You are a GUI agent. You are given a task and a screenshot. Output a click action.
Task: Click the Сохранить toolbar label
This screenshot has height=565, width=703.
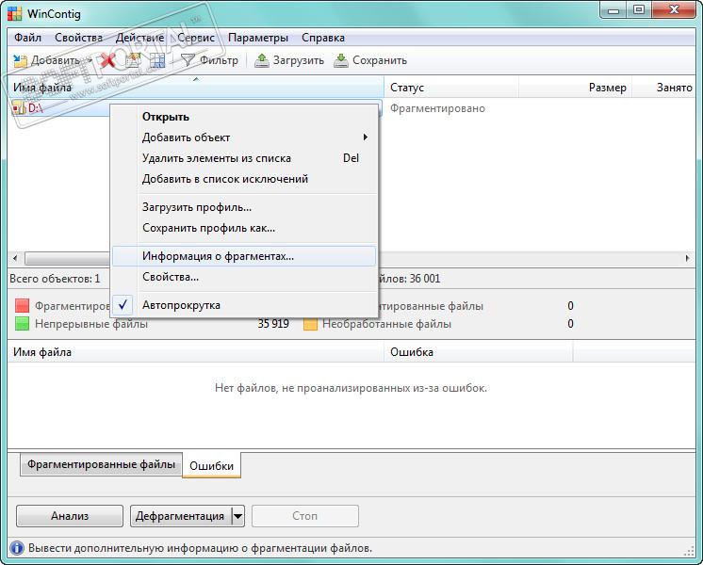coord(379,60)
